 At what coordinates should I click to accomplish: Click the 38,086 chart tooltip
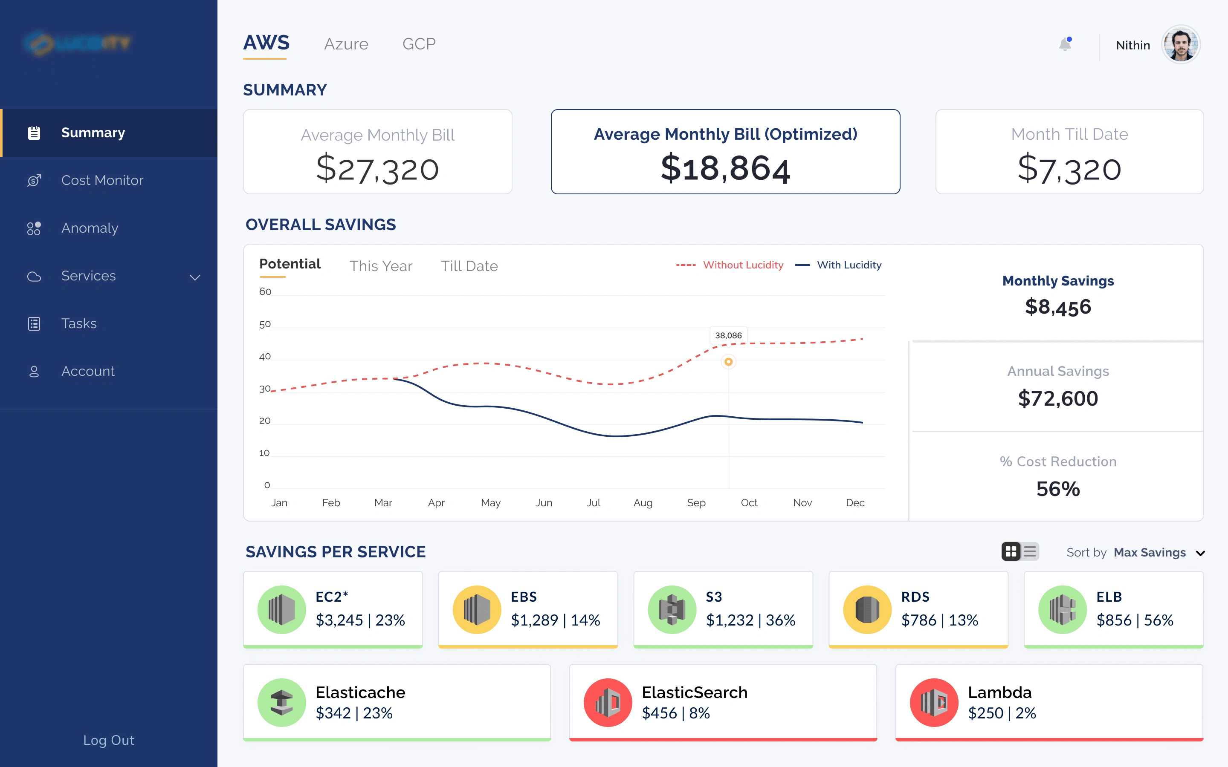[728, 335]
